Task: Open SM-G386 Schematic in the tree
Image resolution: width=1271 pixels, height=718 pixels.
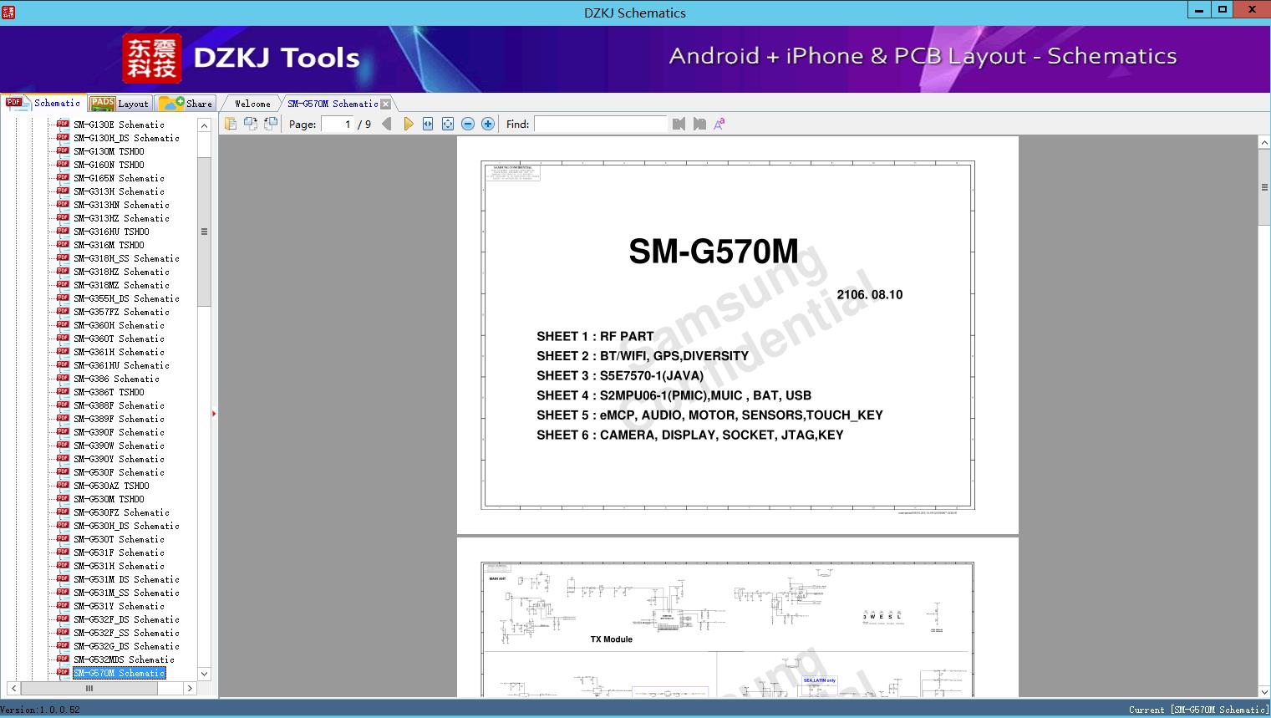Action: 116,379
